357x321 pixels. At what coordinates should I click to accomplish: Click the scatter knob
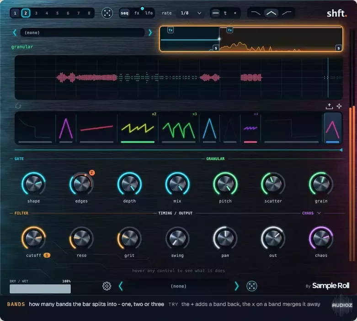click(x=273, y=184)
